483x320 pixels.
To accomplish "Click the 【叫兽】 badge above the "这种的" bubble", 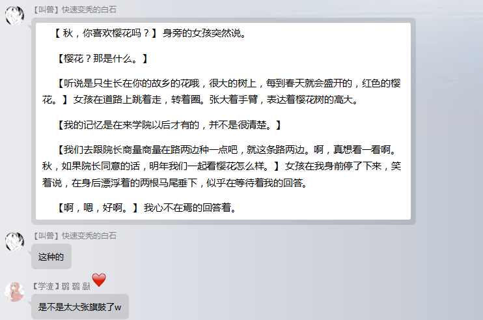I will [46, 236].
